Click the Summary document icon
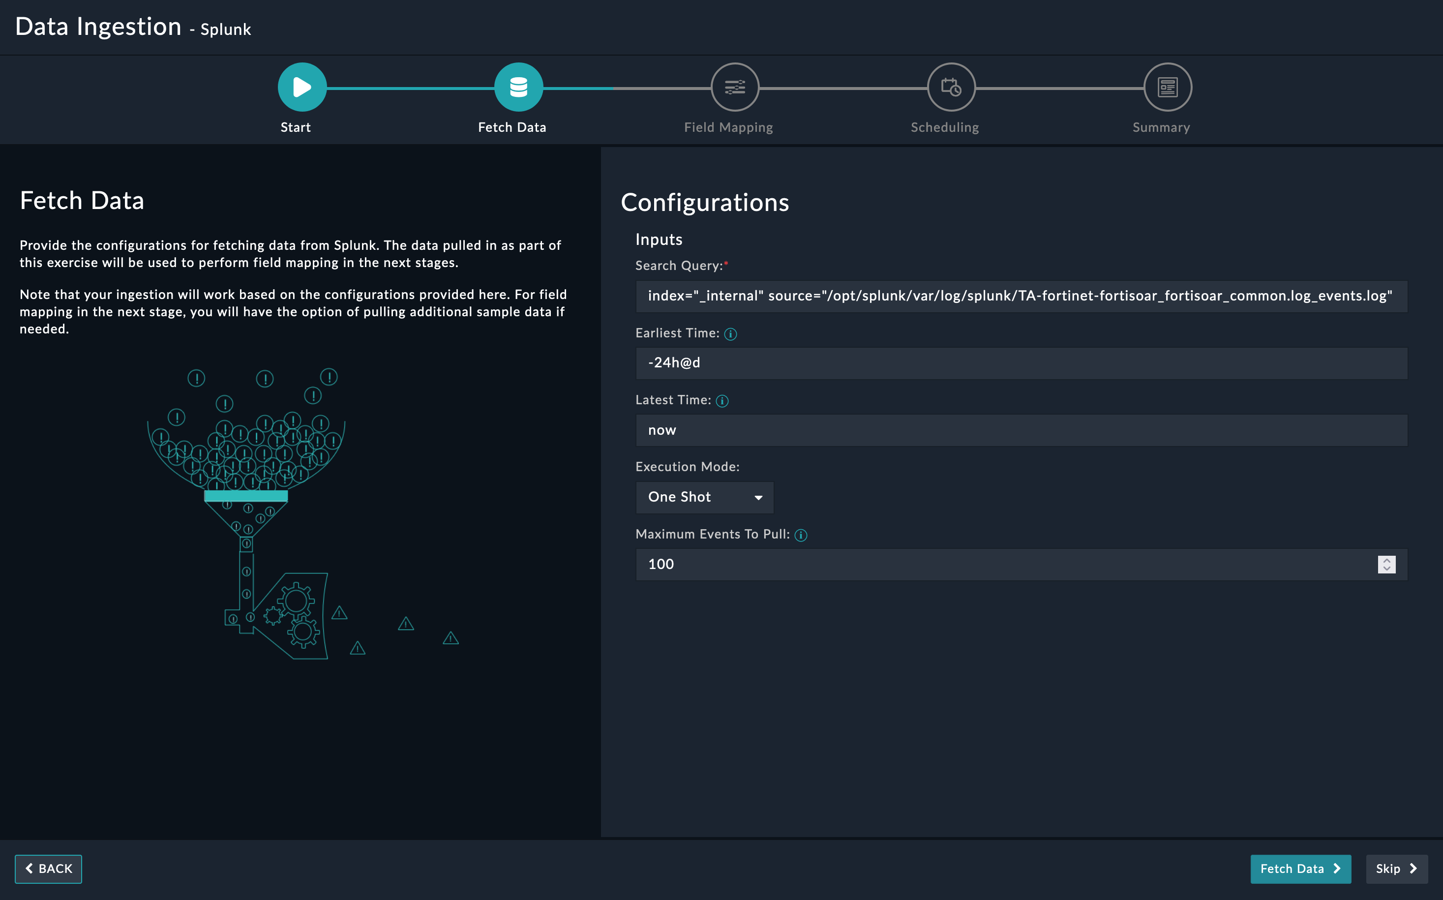 click(x=1167, y=86)
